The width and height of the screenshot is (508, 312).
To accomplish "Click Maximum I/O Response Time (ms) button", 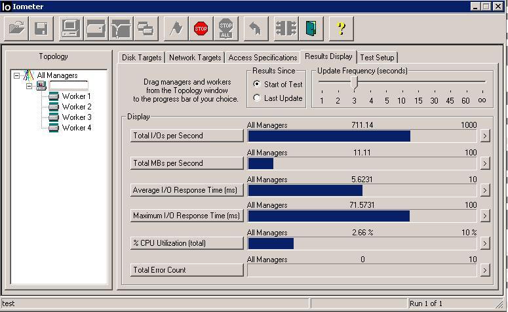I will point(187,216).
